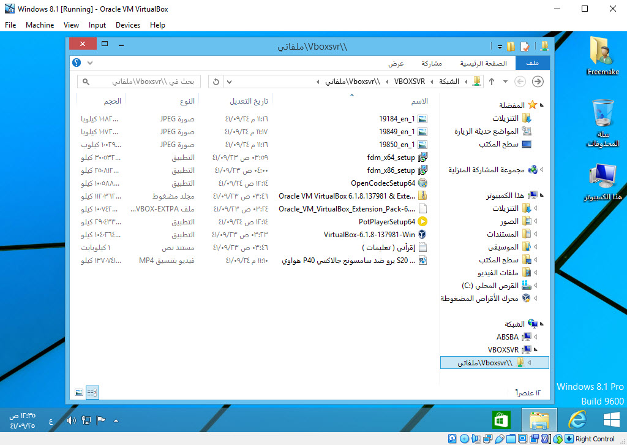Open the مشاركة (Share) ribbon tab
Viewport: 627px width, 445px height.
tap(432, 63)
